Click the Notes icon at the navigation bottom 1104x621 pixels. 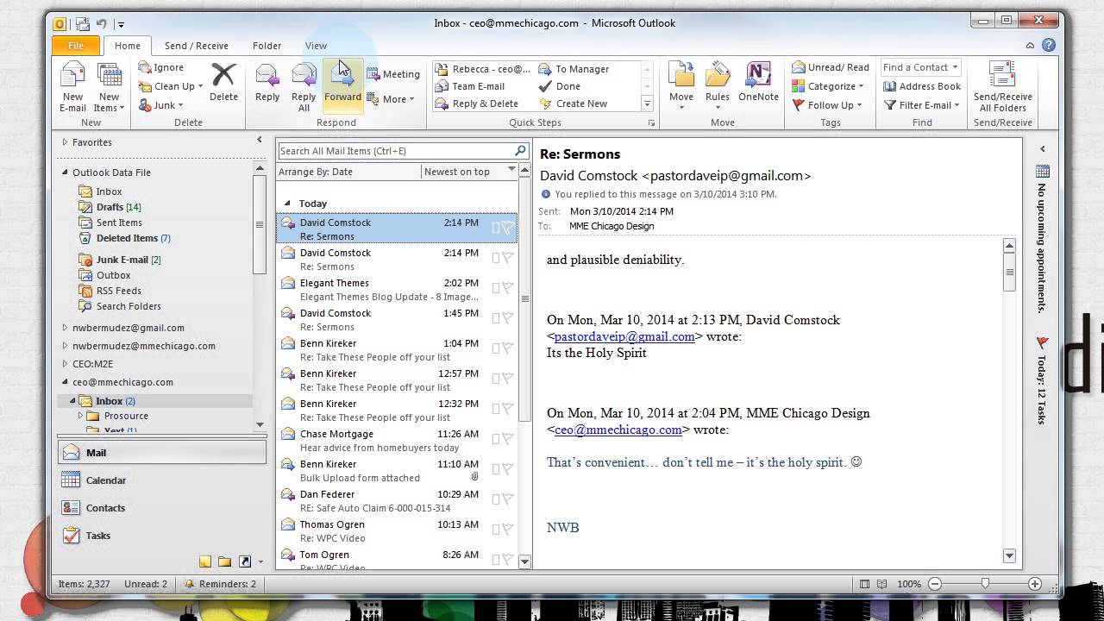[205, 561]
